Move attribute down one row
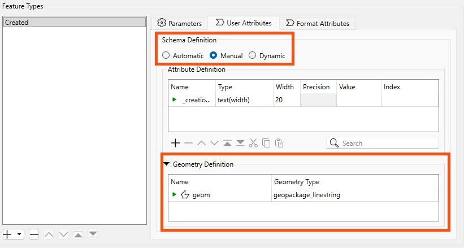The image size is (464, 248). [214, 143]
